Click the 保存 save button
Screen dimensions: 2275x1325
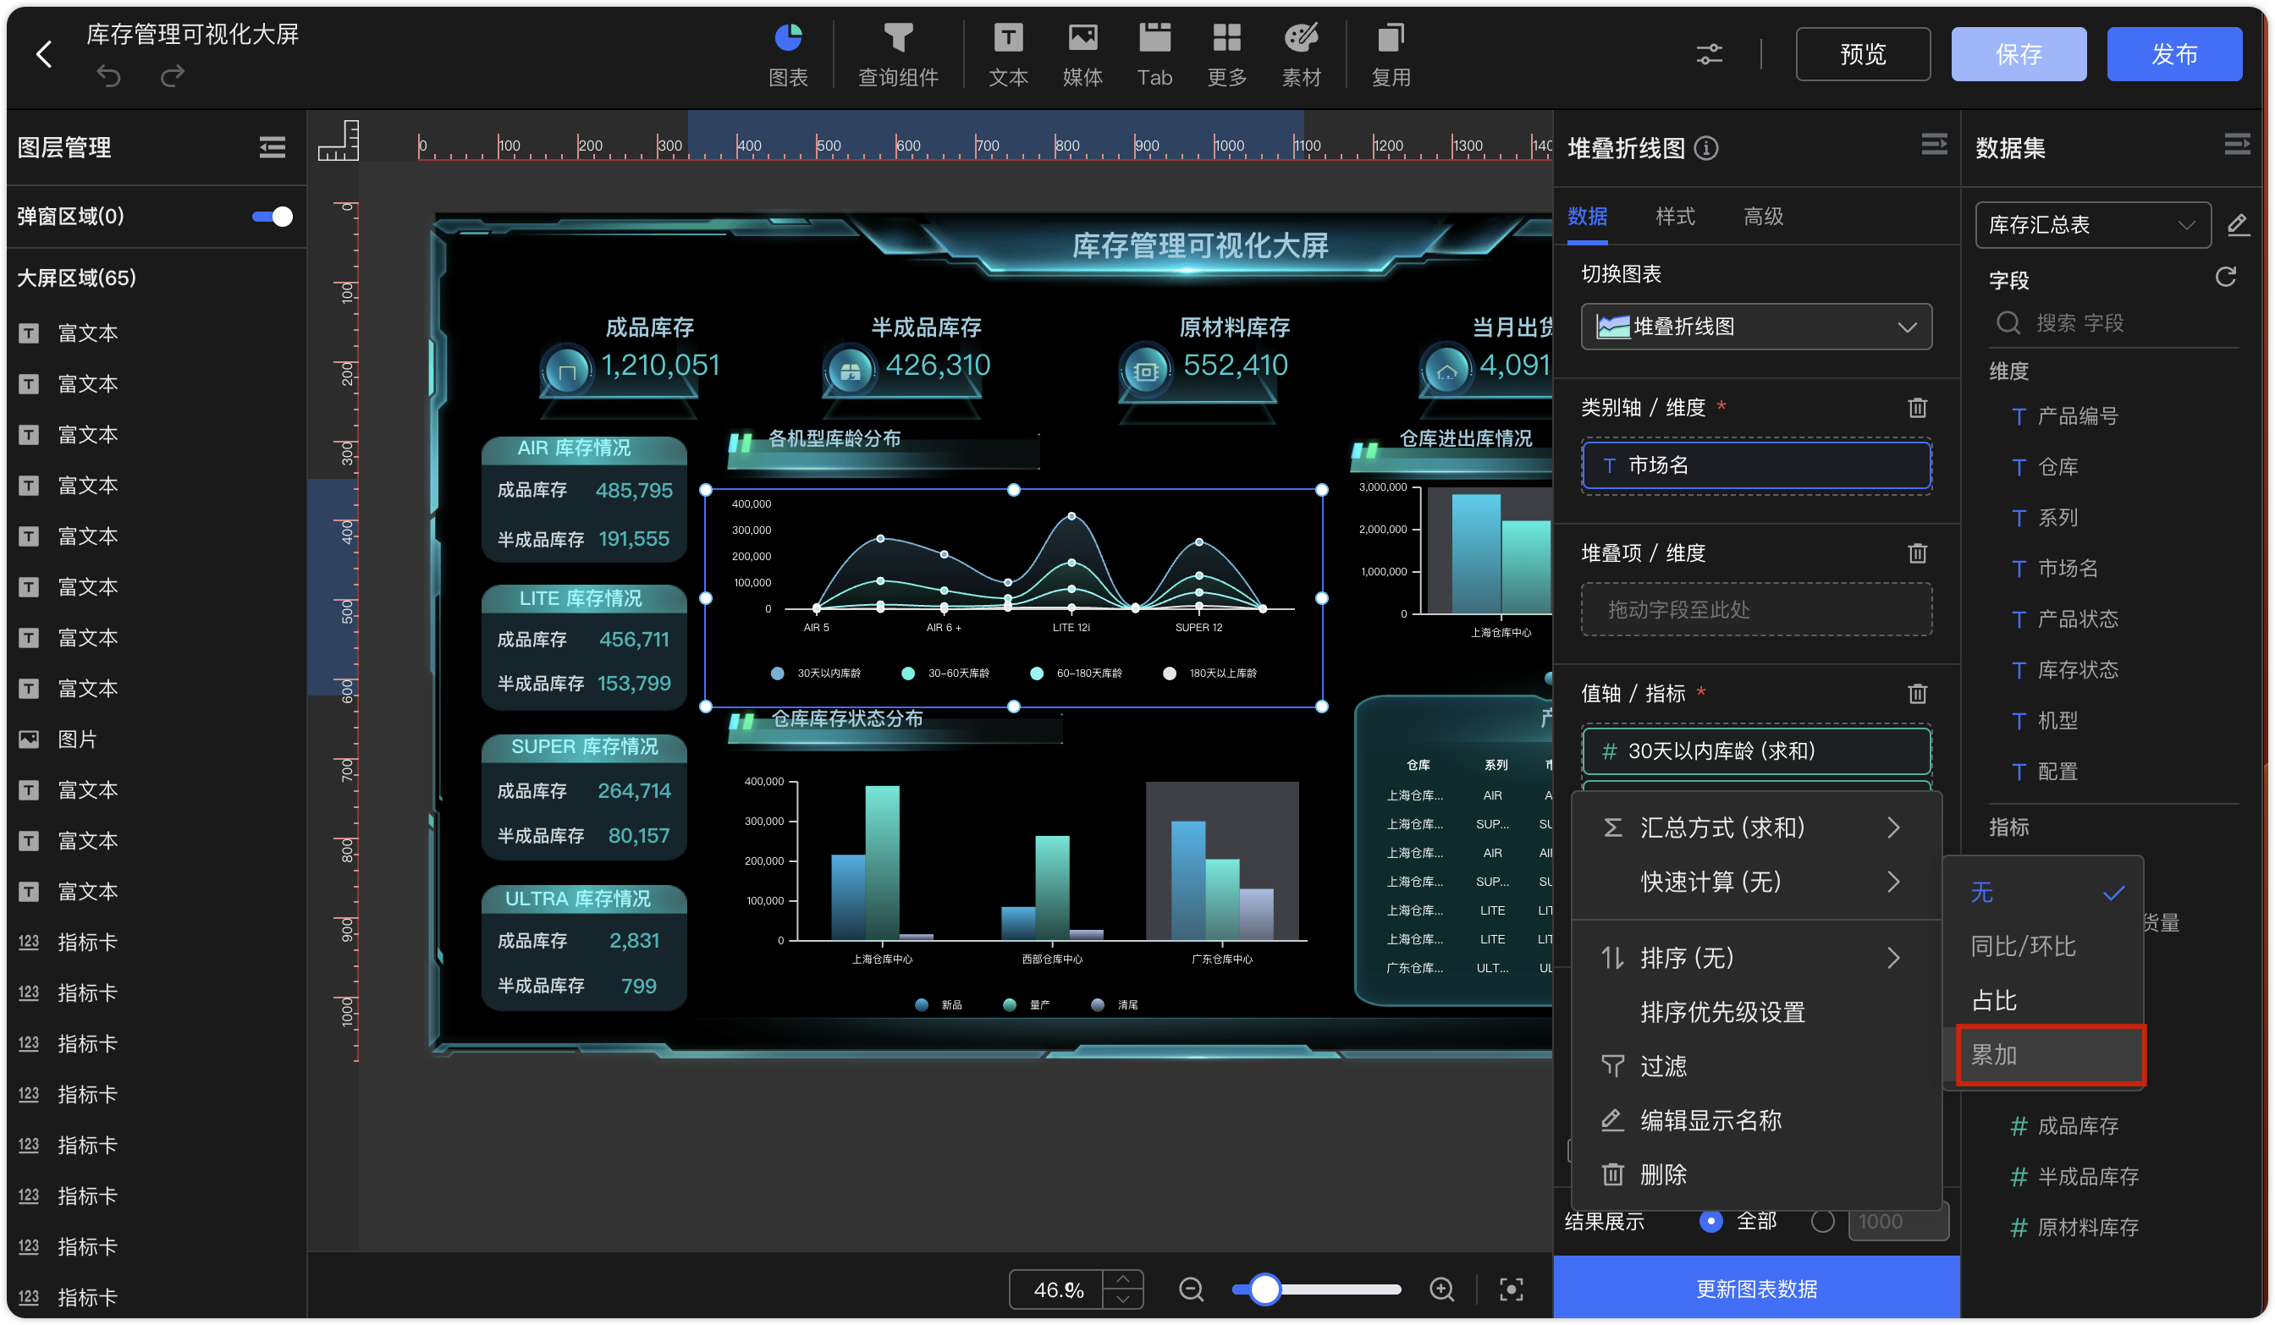(x=2018, y=54)
